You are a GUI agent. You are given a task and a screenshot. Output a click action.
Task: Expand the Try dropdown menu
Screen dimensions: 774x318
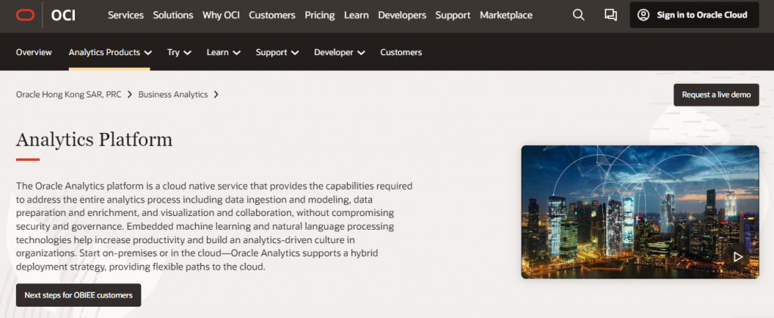coord(179,52)
